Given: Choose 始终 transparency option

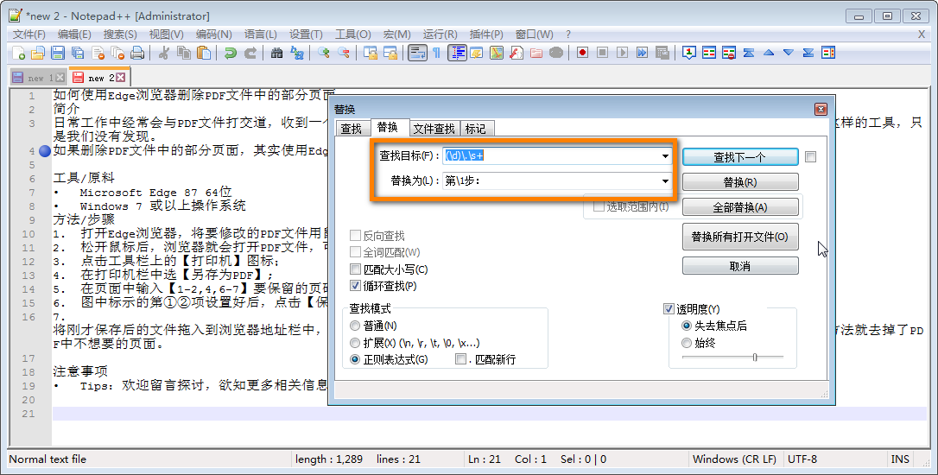Looking at the screenshot, I should (687, 343).
